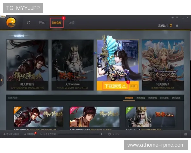Click the 游戏列表 section heading

[12, 98]
